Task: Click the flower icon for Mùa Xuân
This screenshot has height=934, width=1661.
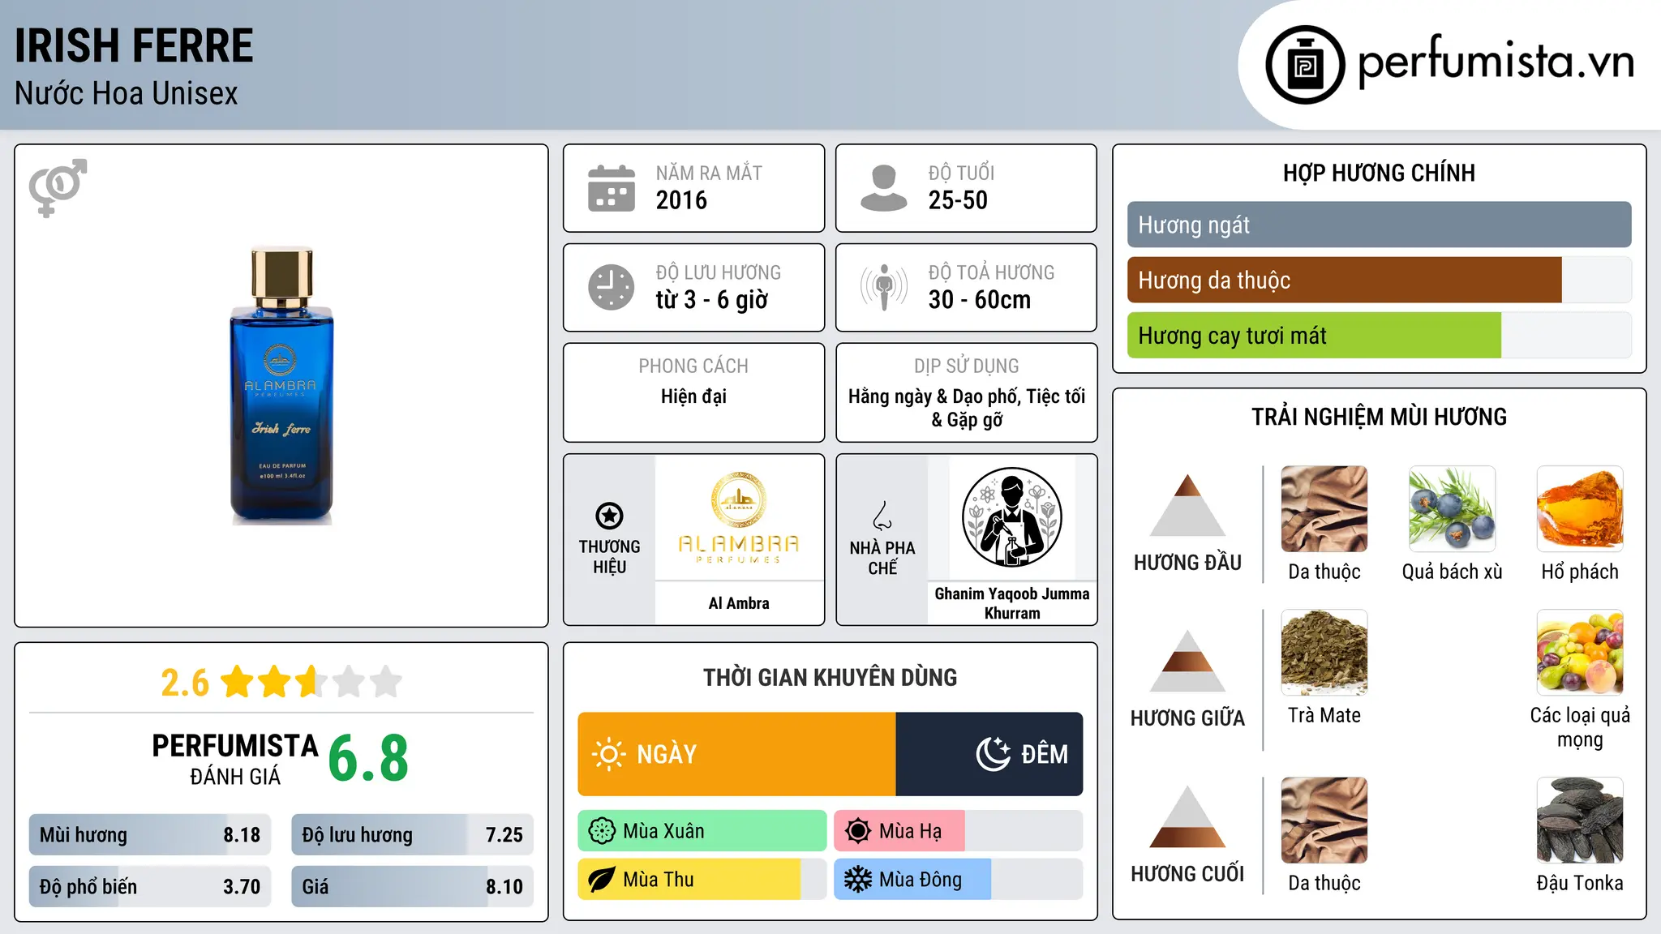Action: click(602, 831)
